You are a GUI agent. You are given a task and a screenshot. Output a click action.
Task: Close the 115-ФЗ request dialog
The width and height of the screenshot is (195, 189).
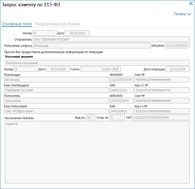pos(191,4)
